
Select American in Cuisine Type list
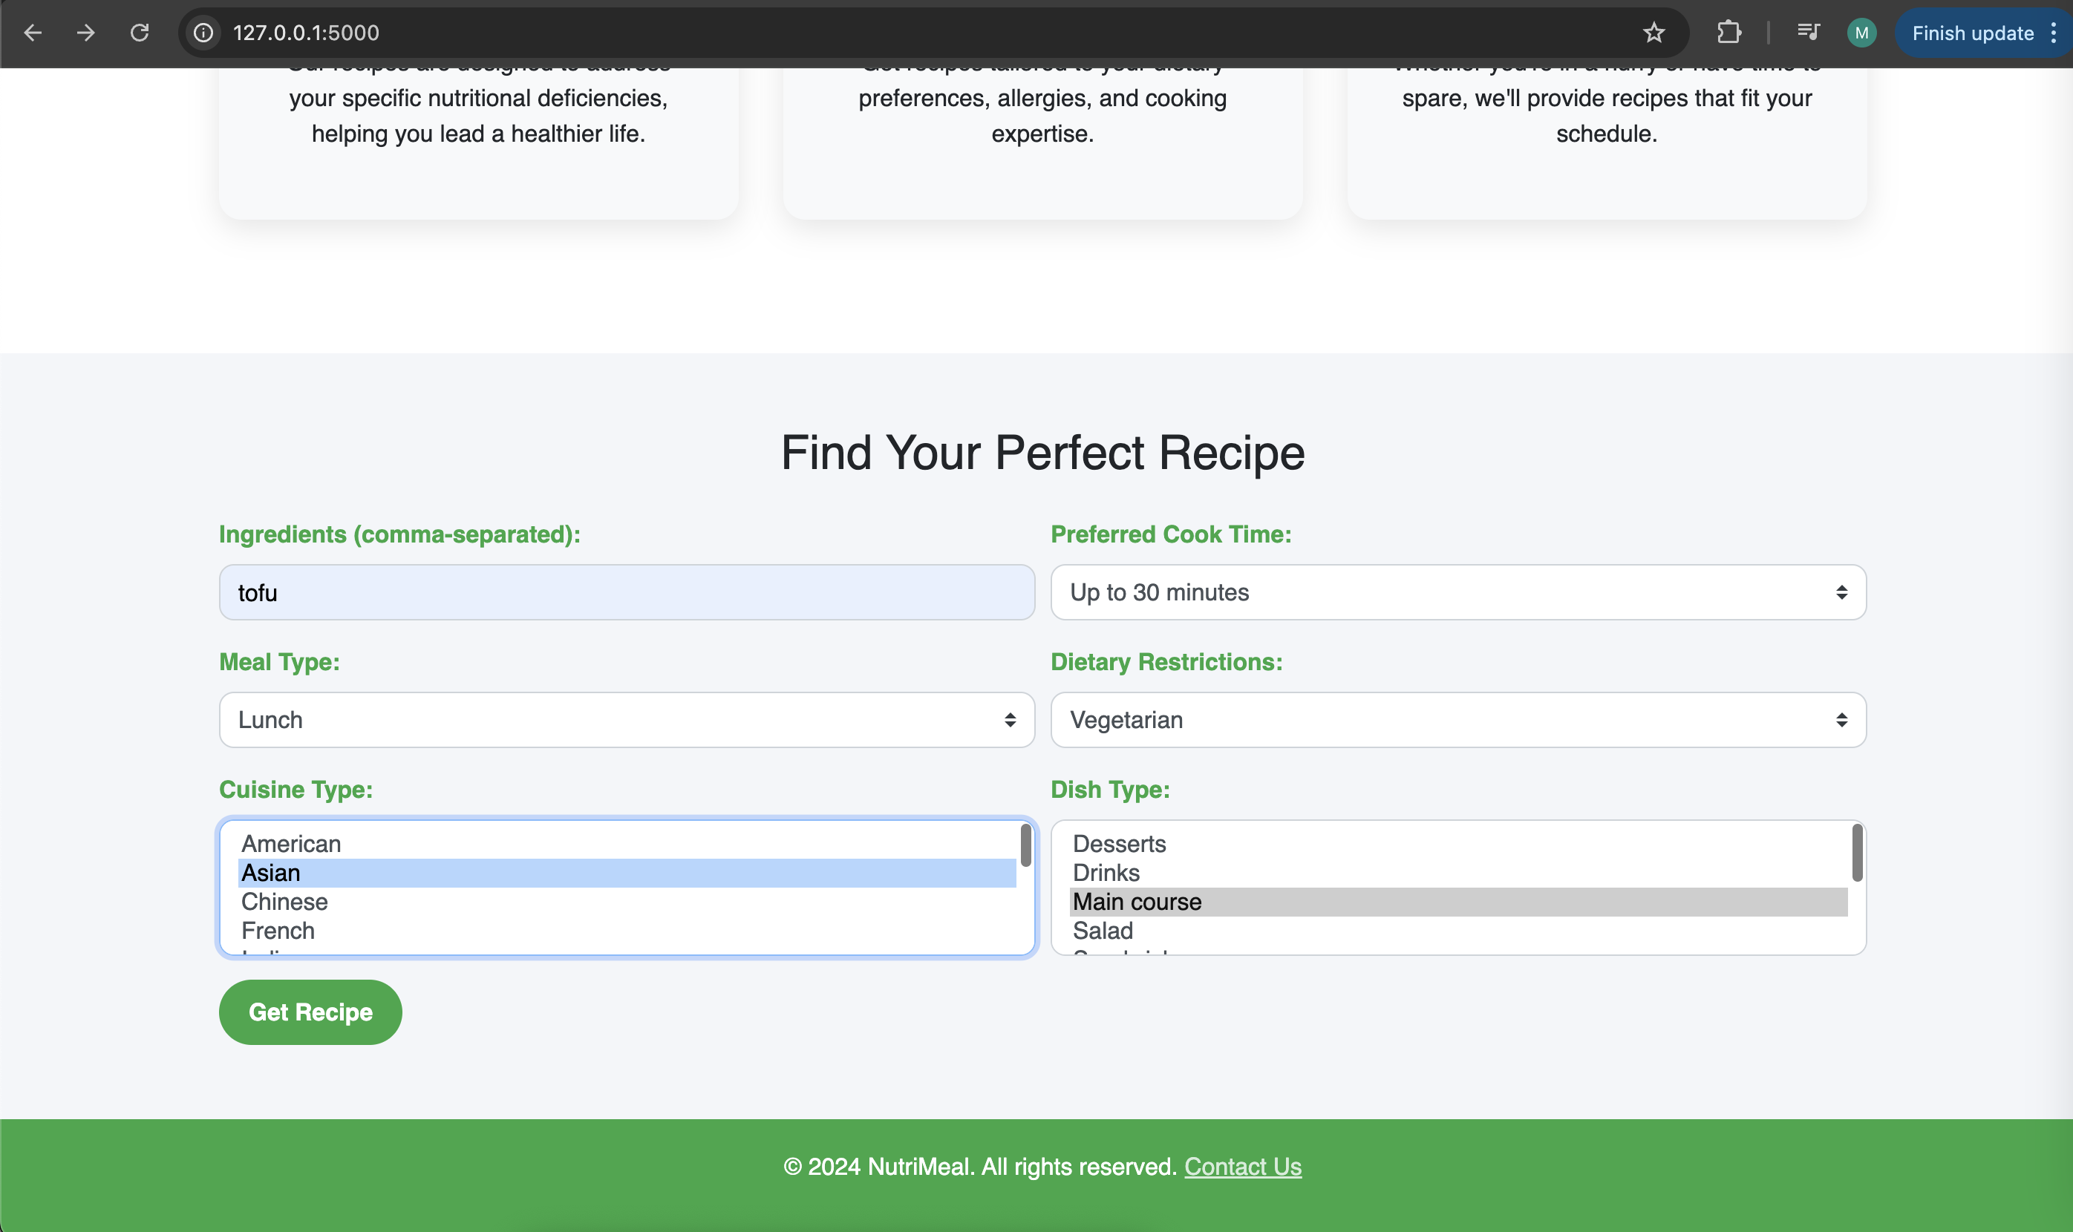pos(292,843)
